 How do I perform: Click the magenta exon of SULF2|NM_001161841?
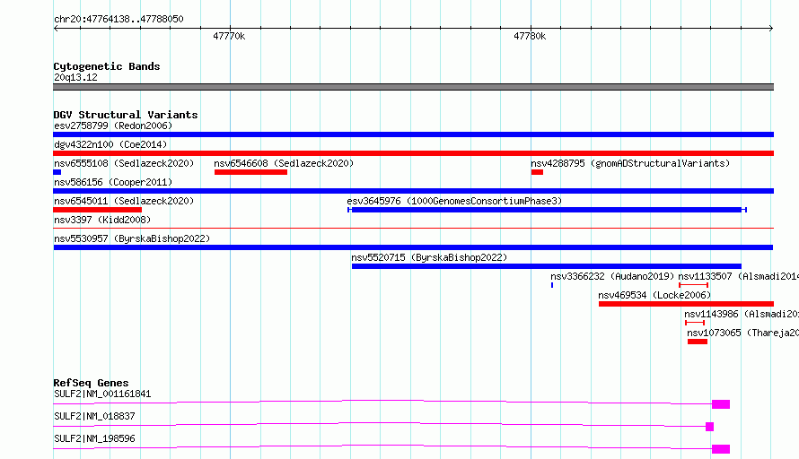pos(721,404)
